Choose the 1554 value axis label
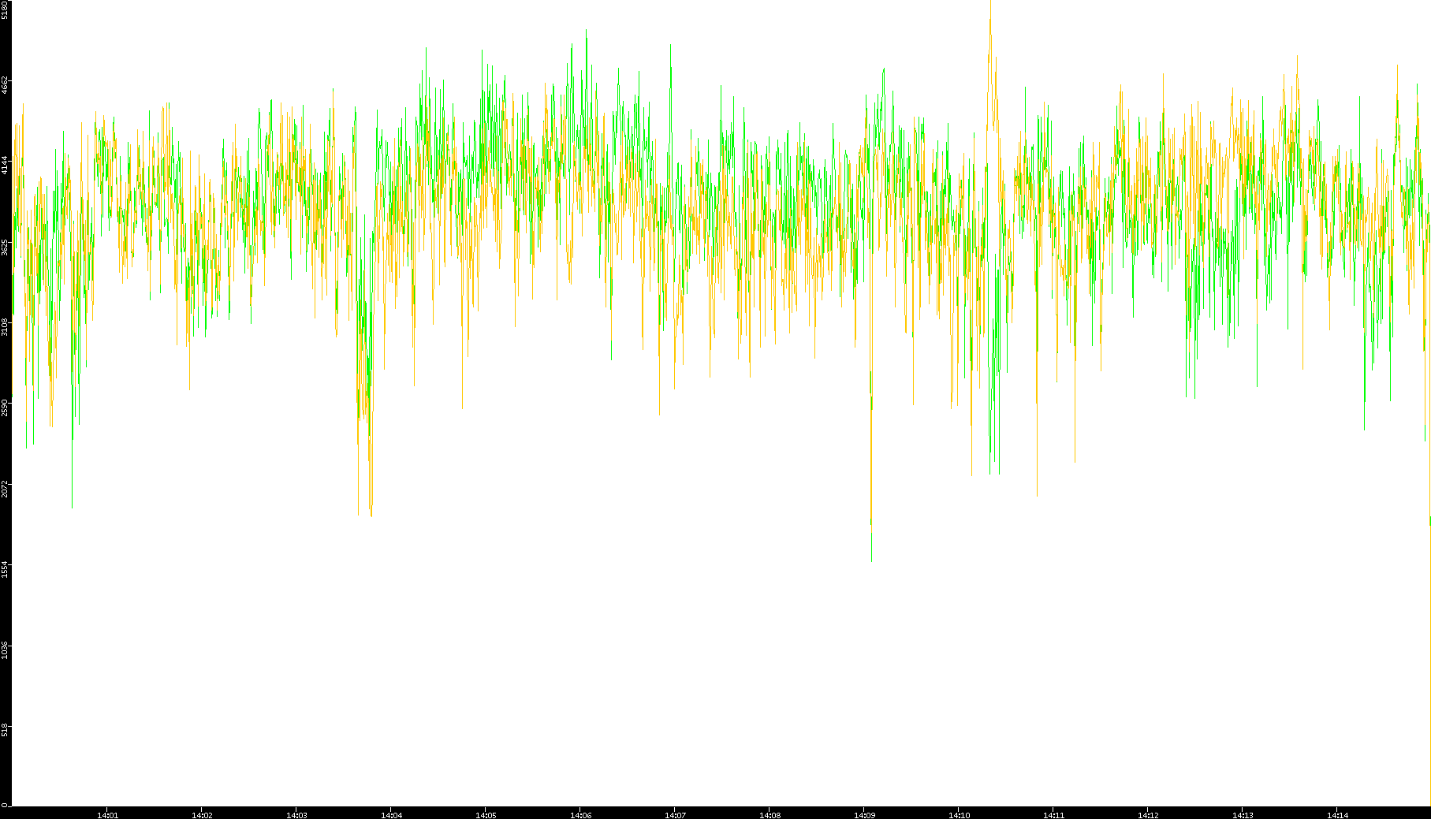 [5, 569]
